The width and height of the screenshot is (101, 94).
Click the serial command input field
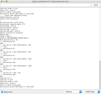pos(45,5)
